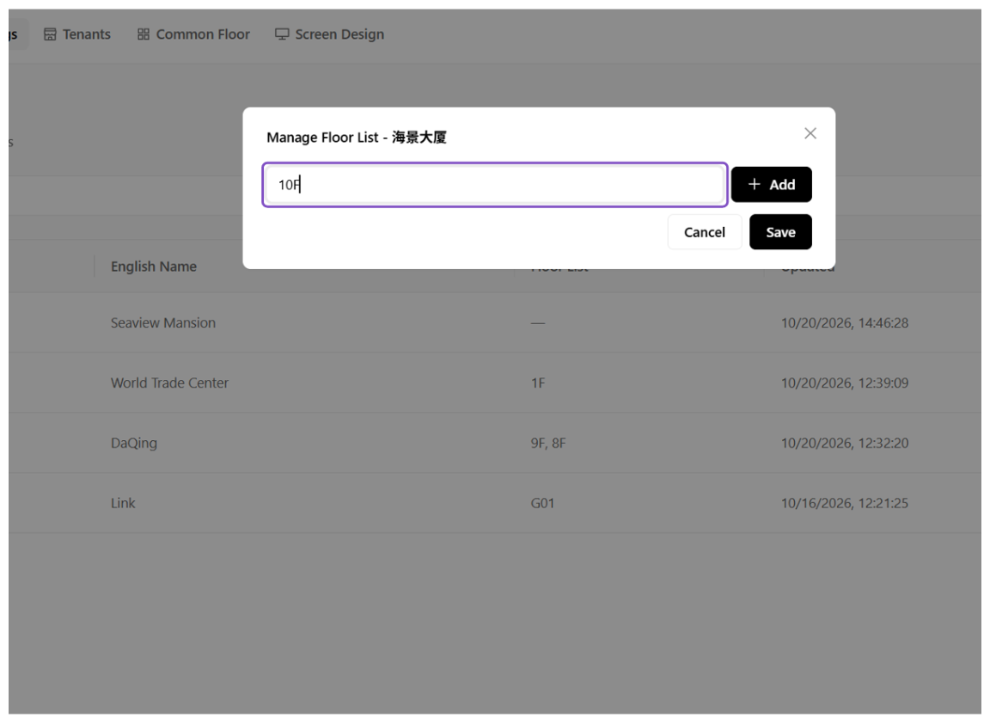Close the Manage Floor List dialog

810,133
